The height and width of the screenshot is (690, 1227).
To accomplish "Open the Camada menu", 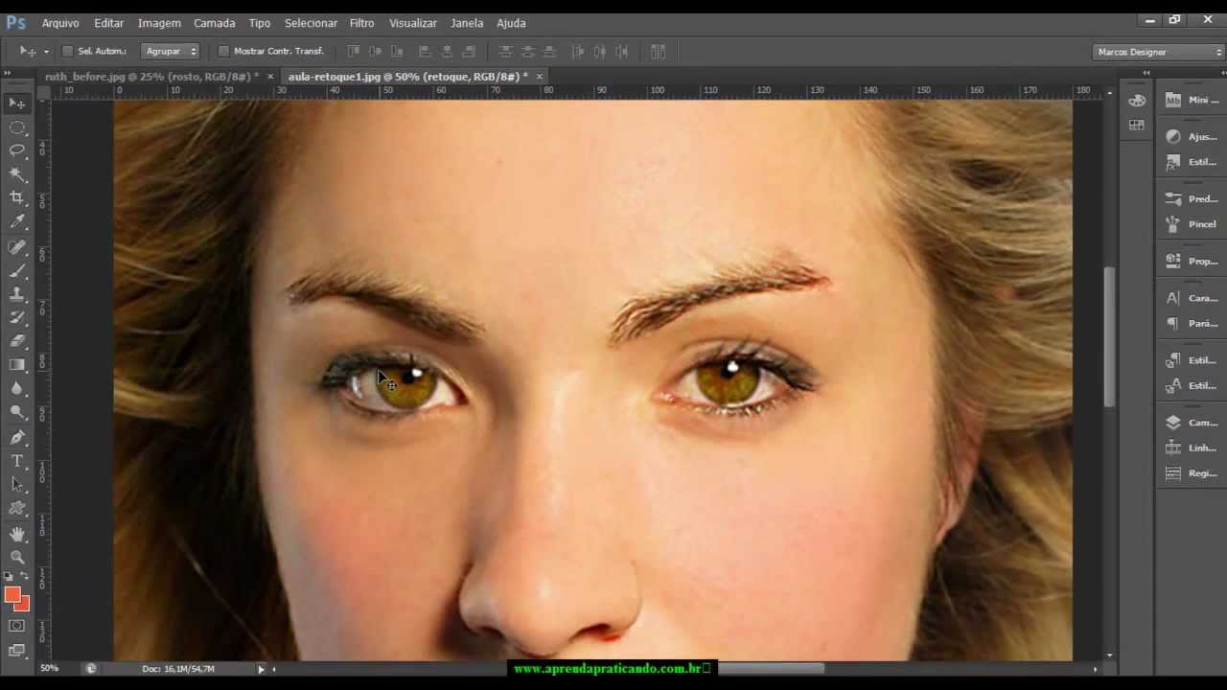I will tap(214, 23).
